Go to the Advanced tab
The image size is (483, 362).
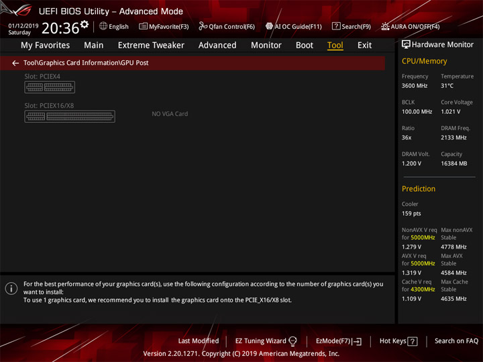click(x=217, y=46)
